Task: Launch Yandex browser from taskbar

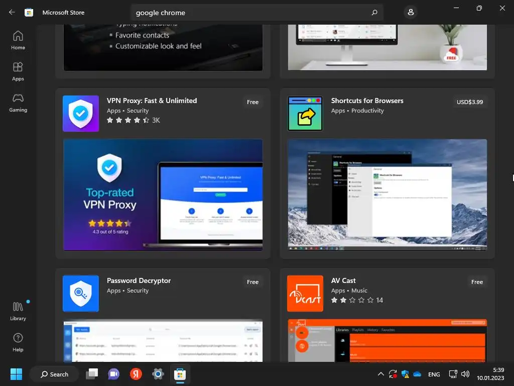Action: pyautogui.click(x=136, y=374)
